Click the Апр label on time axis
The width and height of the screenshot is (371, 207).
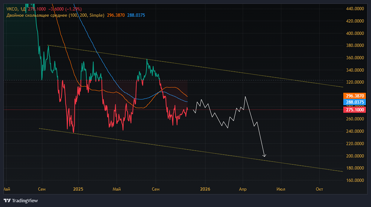[x=243, y=189]
